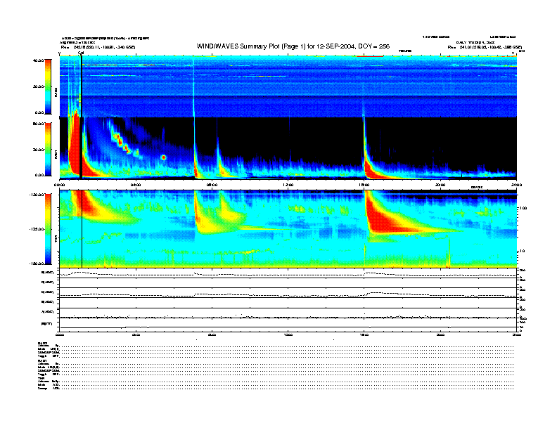Click the 18:00 tick label under RAD1 panel

tap(364, 184)
